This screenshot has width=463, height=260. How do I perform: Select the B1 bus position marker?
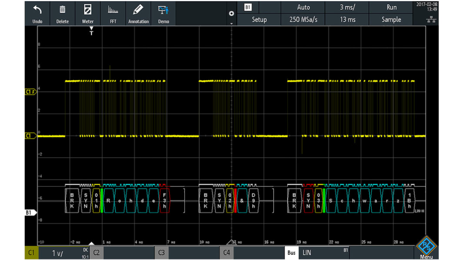coord(30,213)
